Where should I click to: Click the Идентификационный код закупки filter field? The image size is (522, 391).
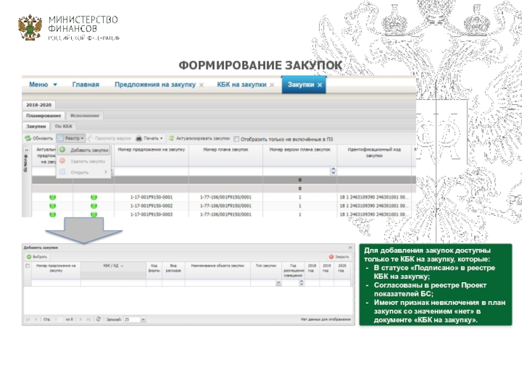(374, 171)
